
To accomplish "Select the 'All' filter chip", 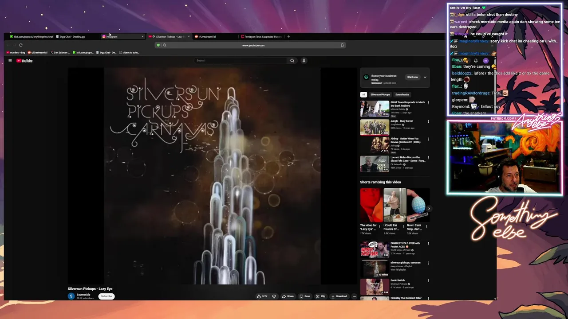I will tap(363, 94).
